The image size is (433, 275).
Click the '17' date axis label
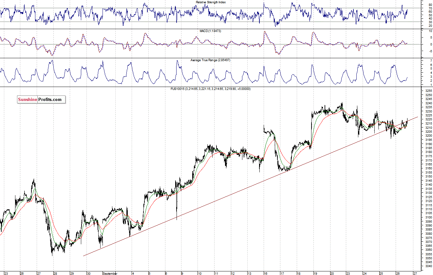[282, 273]
